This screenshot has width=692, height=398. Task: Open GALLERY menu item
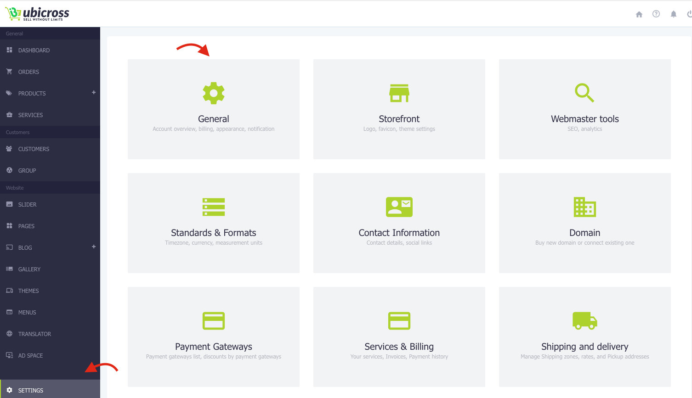pos(29,269)
